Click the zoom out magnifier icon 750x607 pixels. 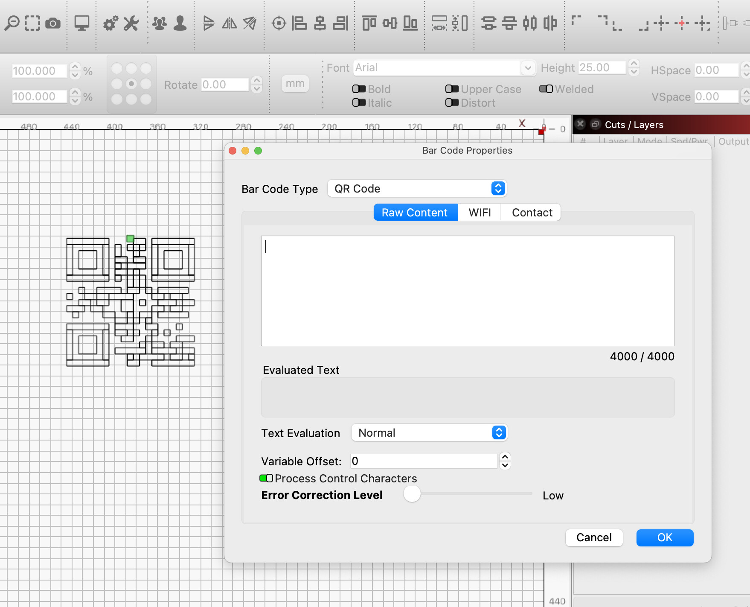click(x=12, y=23)
